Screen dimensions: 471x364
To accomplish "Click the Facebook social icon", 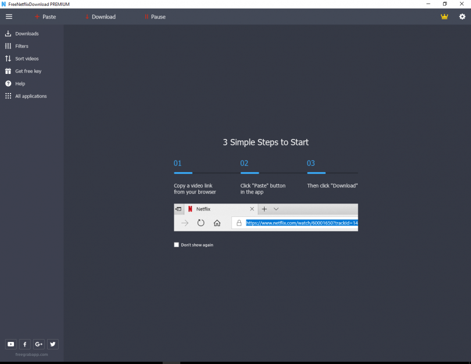I will pyautogui.click(x=25, y=344).
